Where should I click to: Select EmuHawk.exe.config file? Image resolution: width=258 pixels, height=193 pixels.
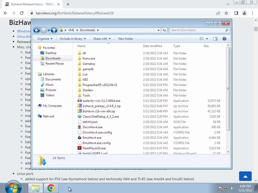click(x=96, y=143)
